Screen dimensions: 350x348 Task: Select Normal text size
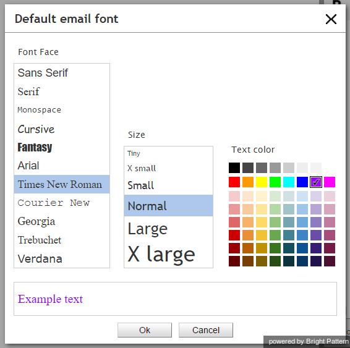click(x=169, y=206)
